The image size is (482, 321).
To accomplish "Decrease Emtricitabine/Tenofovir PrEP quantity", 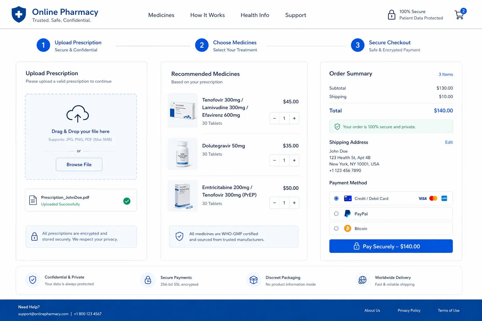I will [274, 203].
